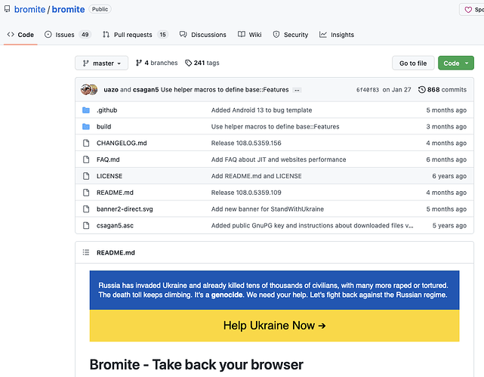This screenshot has width=484, height=377.
Task: Open the banner2-direct.svg file
Action: [125, 209]
